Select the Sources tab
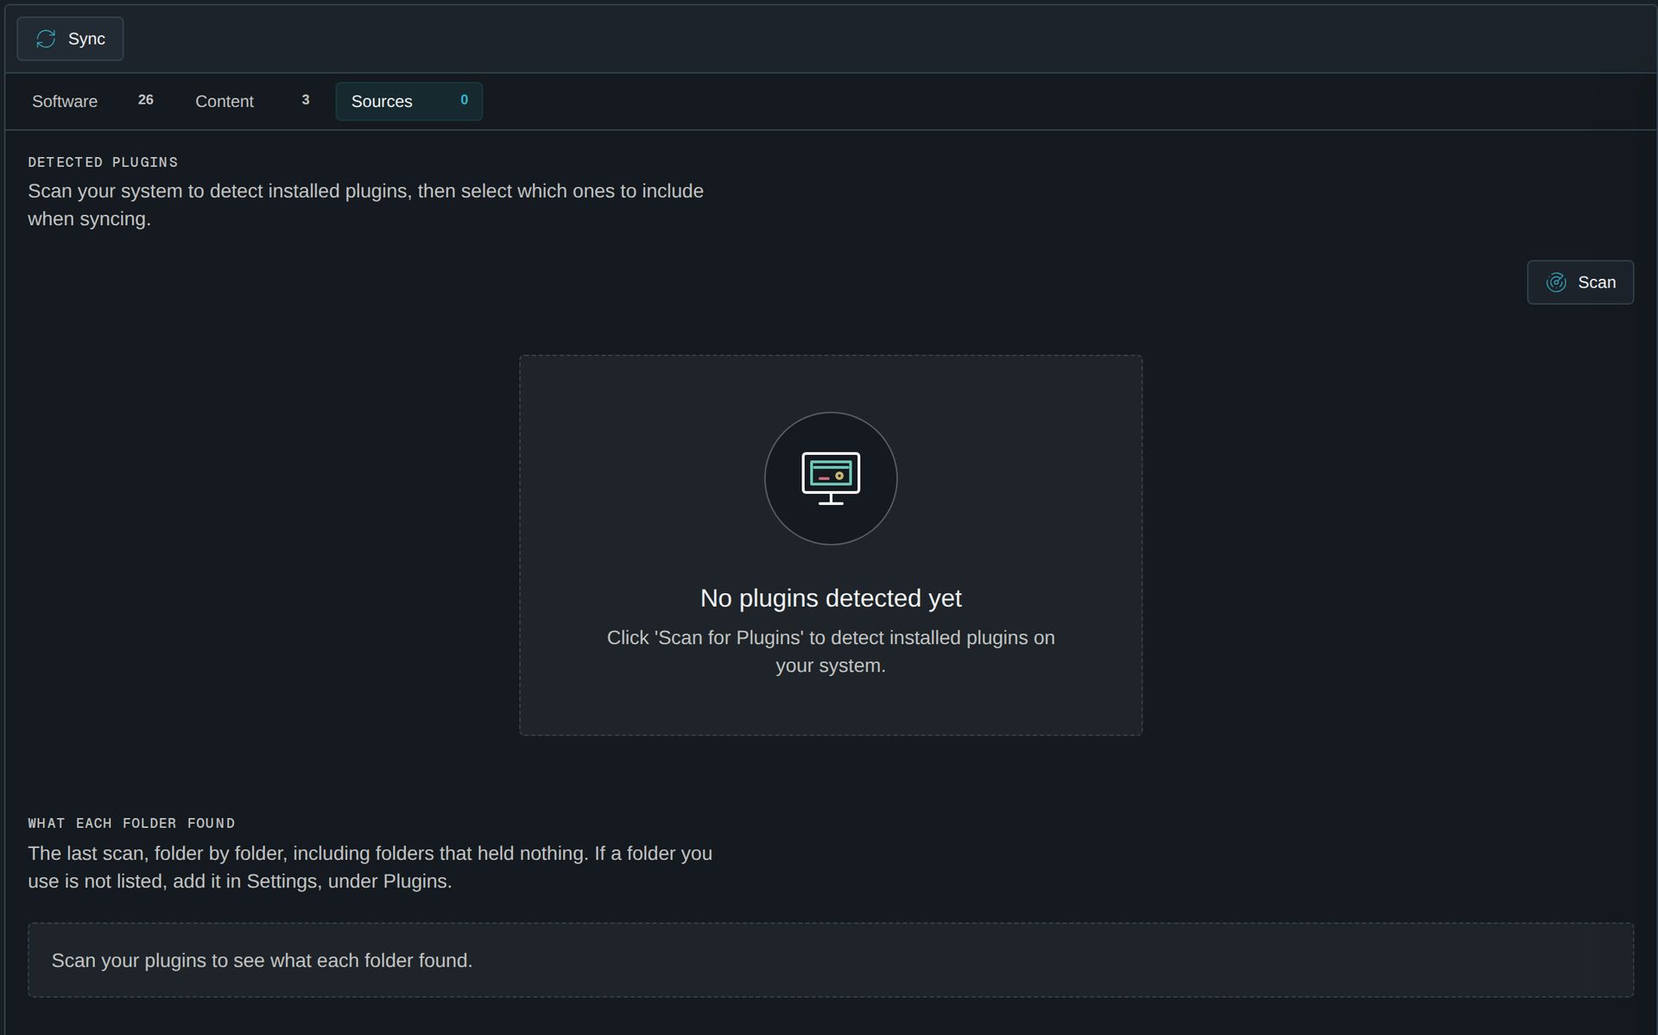Screen dimensions: 1658x1035 [x=409, y=101]
